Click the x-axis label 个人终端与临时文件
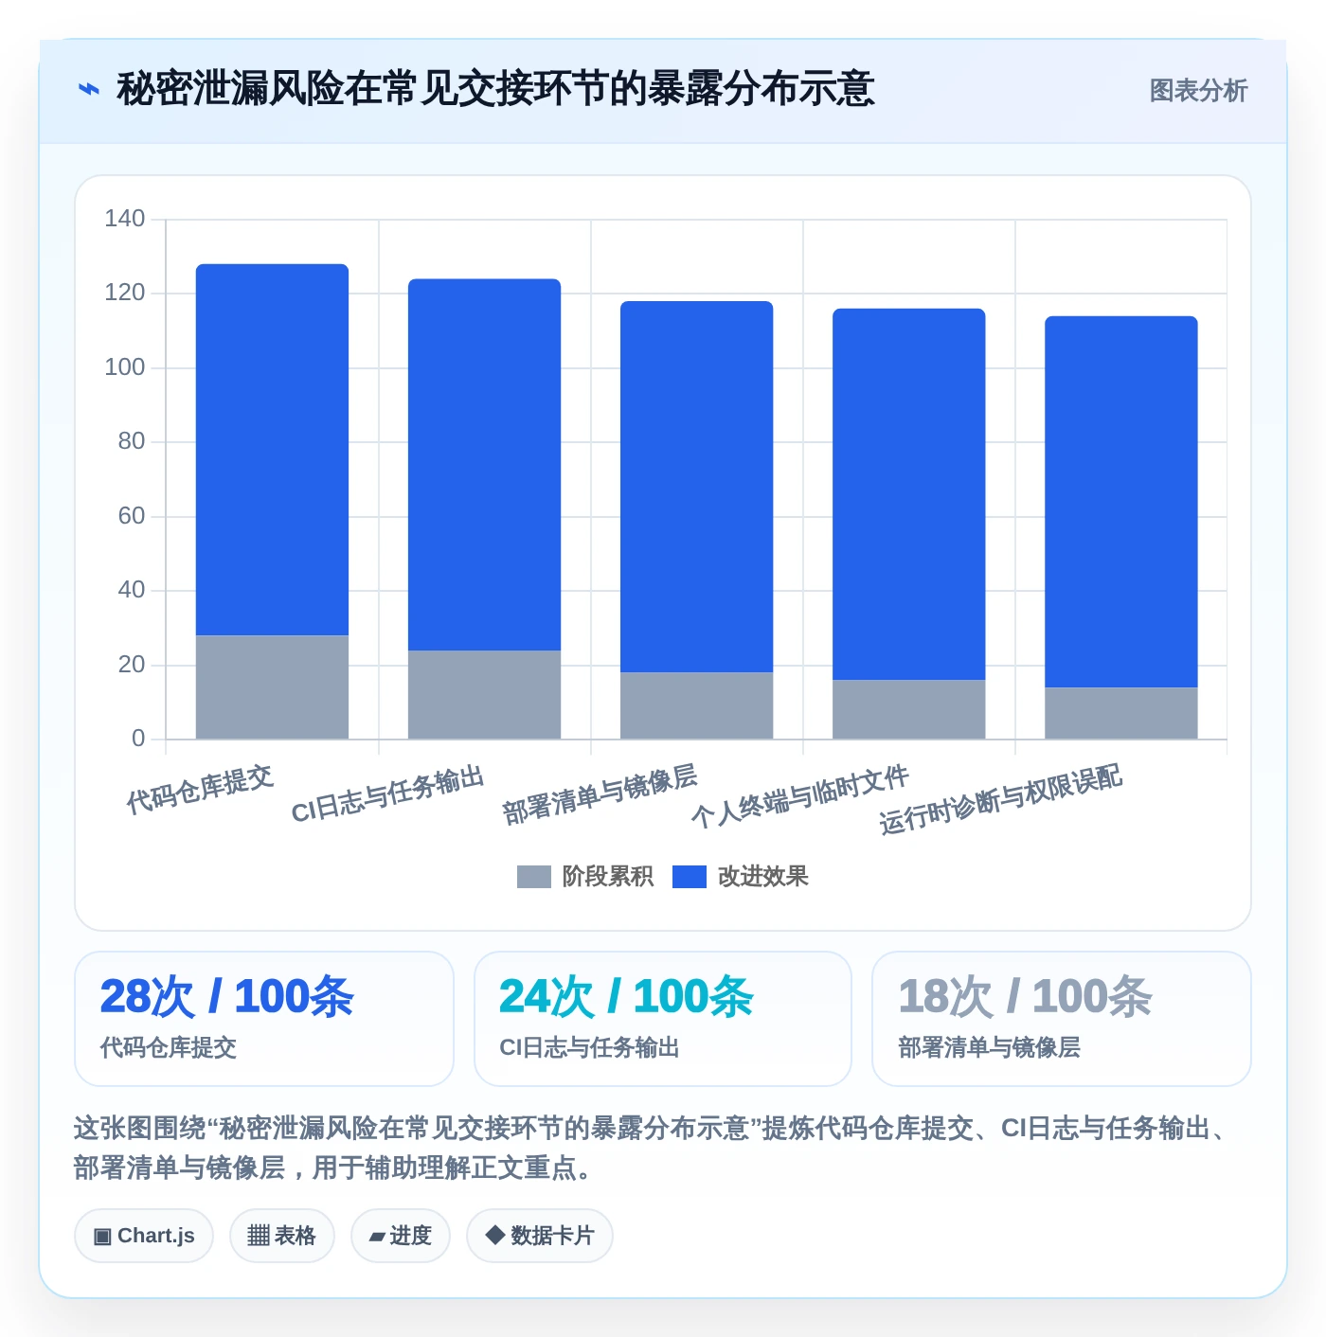 pyautogui.click(x=800, y=797)
